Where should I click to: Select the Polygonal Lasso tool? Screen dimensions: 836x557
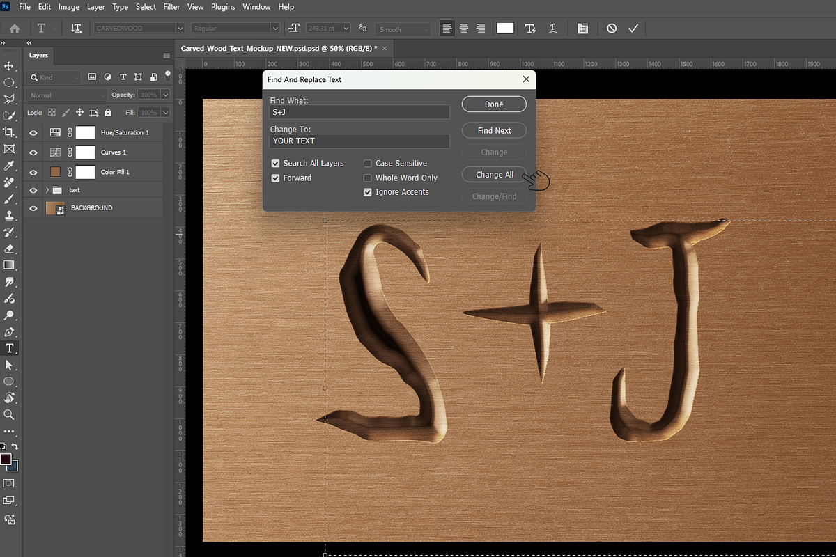(x=10, y=100)
